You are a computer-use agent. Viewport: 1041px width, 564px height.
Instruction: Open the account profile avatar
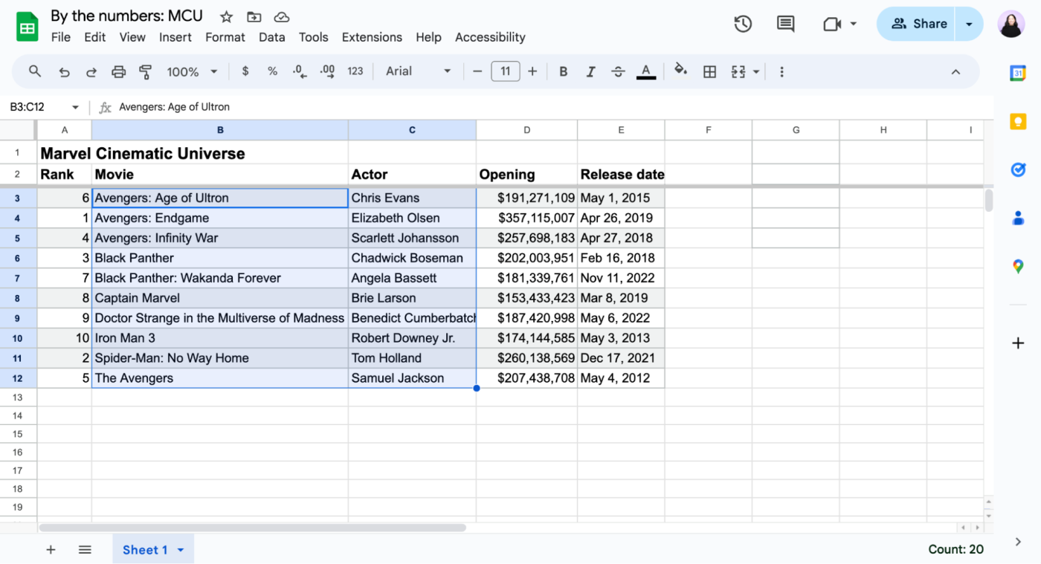1011,24
